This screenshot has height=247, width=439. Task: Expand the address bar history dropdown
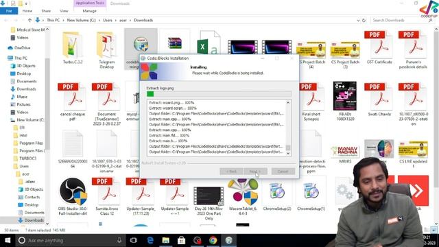pyautogui.click(x=358, y=20)
